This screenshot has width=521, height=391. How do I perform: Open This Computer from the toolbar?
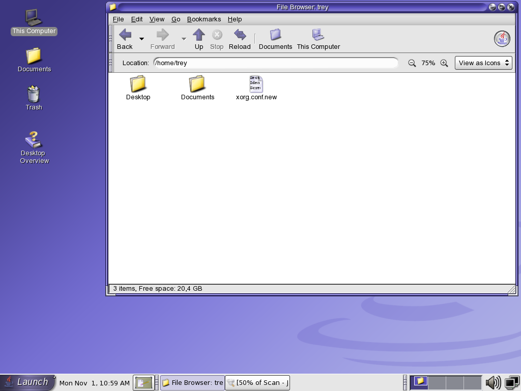click(x=319, y=39)
